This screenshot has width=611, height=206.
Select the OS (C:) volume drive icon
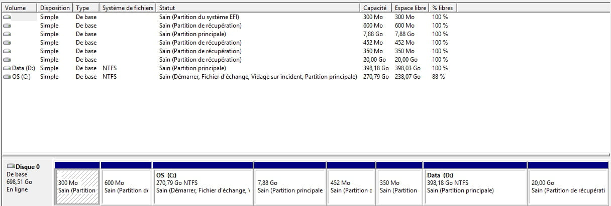[7, 77]
